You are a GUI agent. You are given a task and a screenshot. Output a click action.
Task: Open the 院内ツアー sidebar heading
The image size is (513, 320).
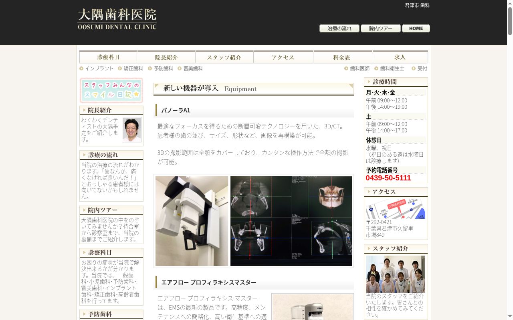click(x=111, y=210)
